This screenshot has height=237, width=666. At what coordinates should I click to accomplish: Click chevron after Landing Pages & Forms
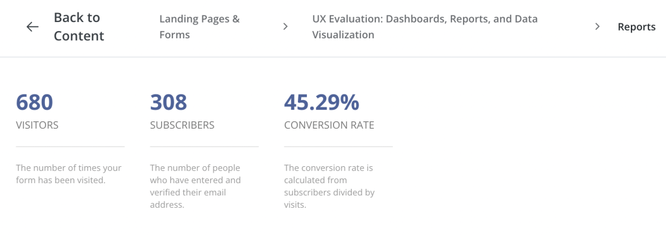(286, 27)
